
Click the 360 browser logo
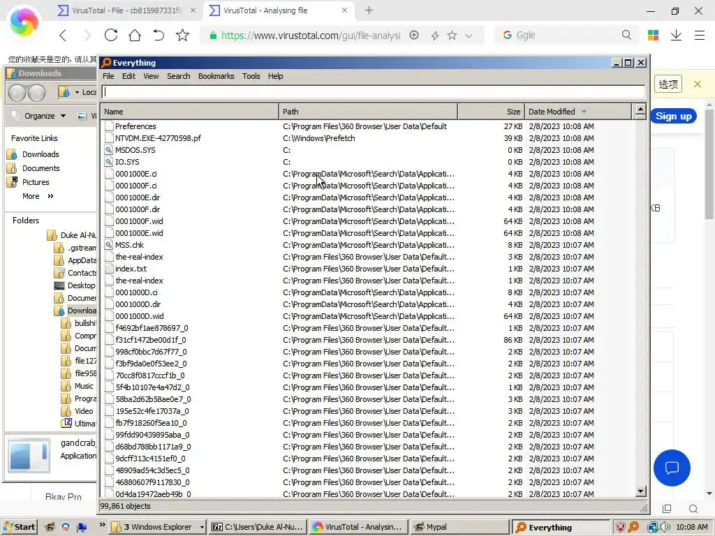(x=24, y=22)
